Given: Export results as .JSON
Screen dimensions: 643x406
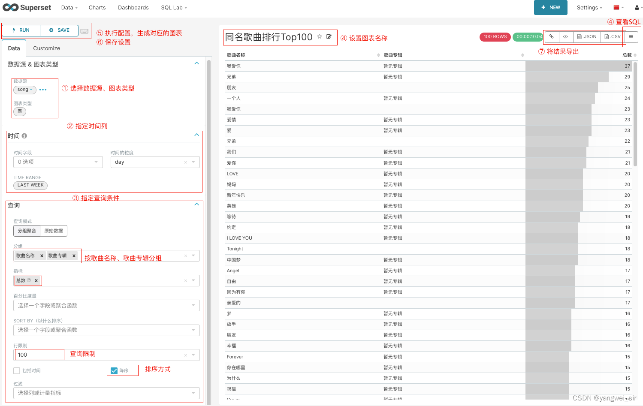Looking at the screenshot, I should pyautogui.click(x=587, y=37).
